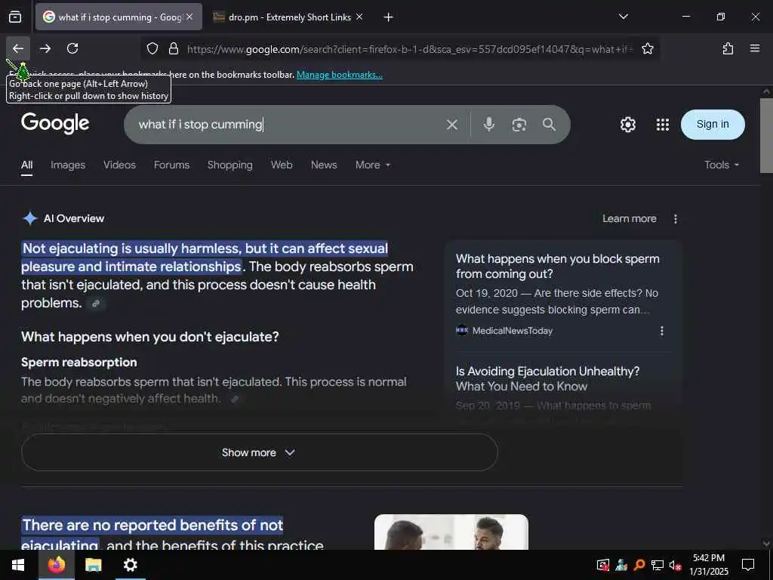Screen dimensions: 773x580
Task: Open File Explorer from the taskbar
Action: [93, 565]
